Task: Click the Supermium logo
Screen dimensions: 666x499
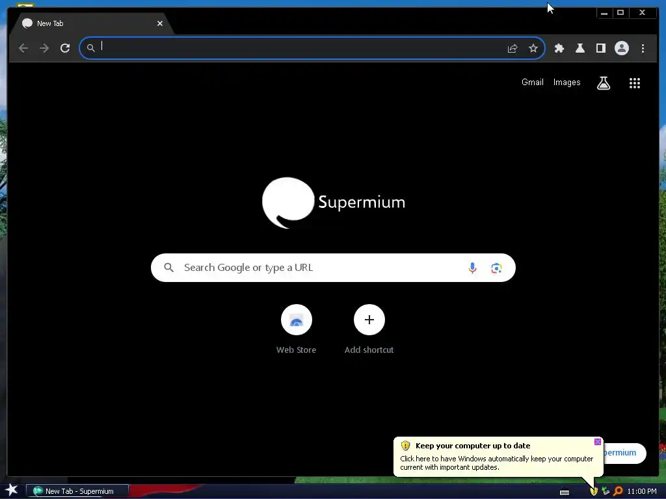Action: click(x=334, y=203)
